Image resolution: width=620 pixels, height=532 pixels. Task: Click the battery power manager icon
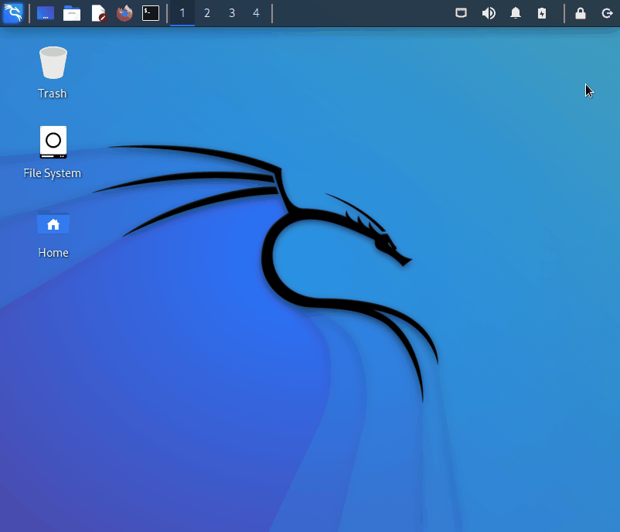[x=542, y=13]
